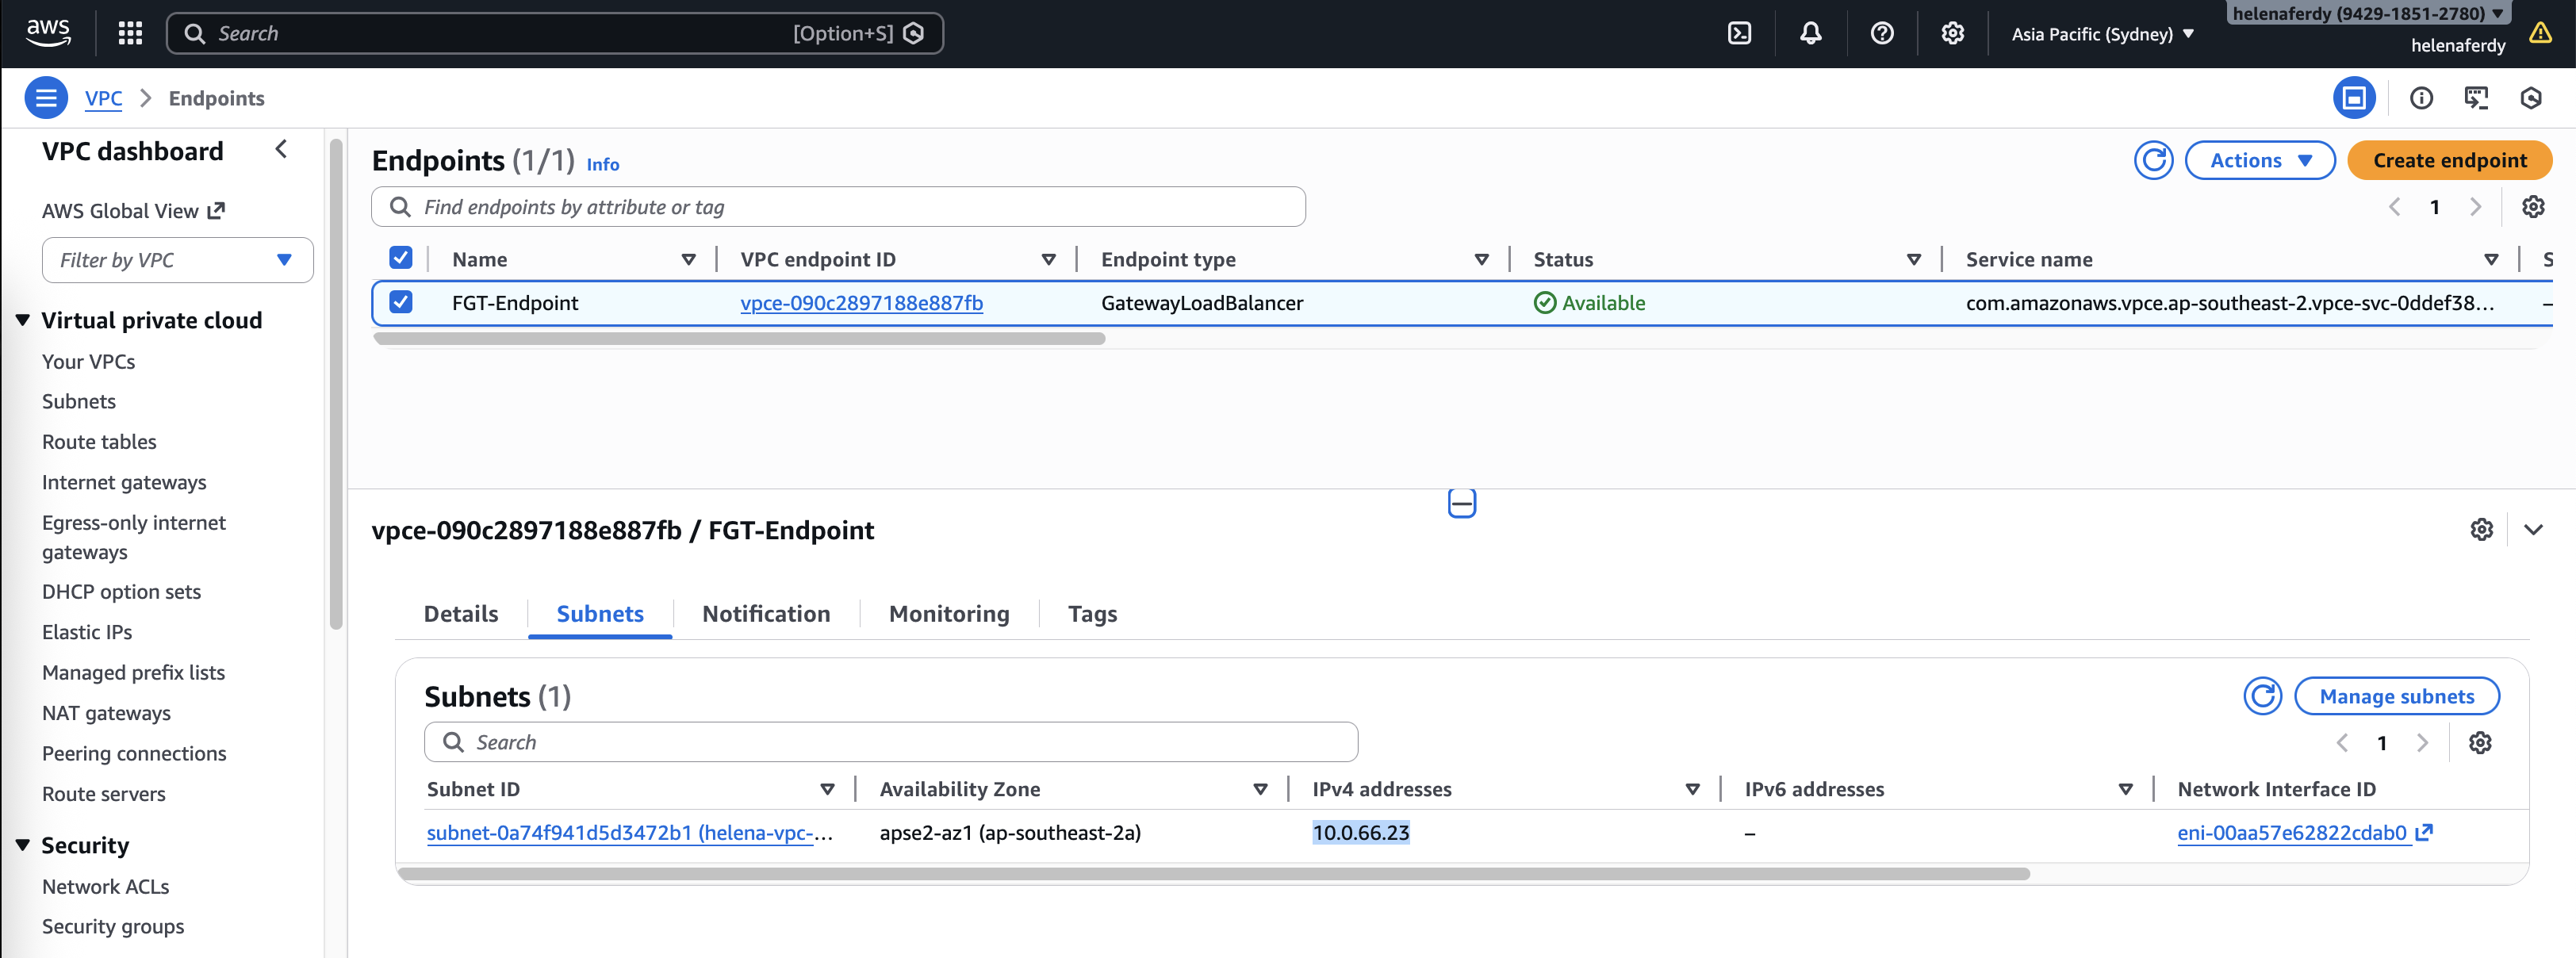Open the Filter by VPC dropdown
2576x958 pixels.
point(177,260)
